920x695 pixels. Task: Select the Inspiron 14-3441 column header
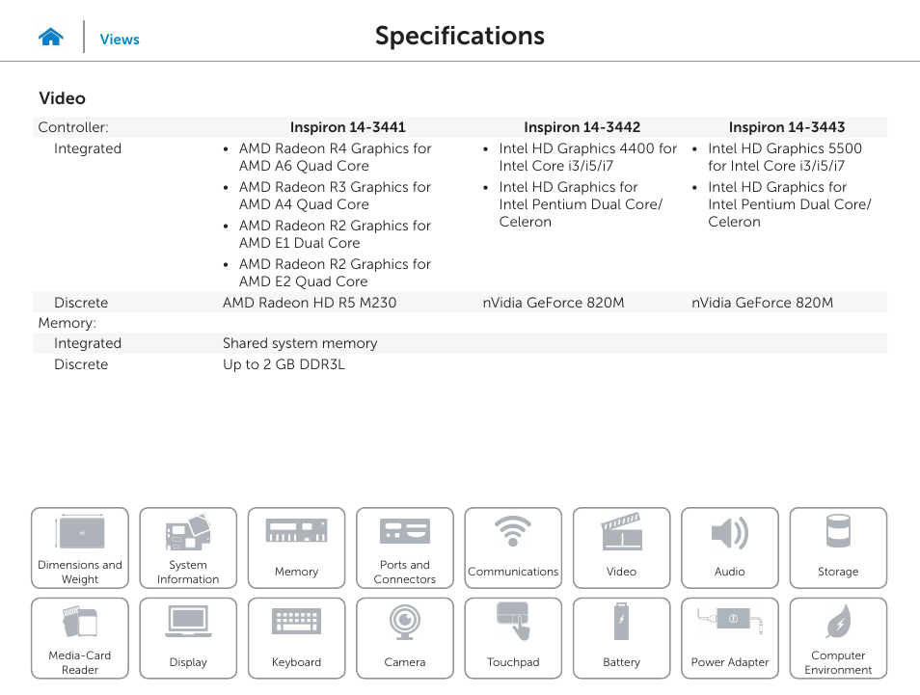pyautogui.click(x=348, y=127)
